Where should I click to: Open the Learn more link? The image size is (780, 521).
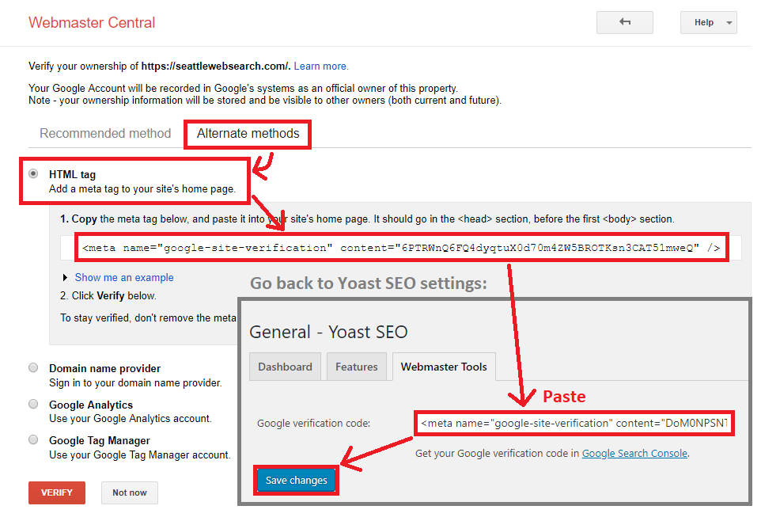(321, 67)
